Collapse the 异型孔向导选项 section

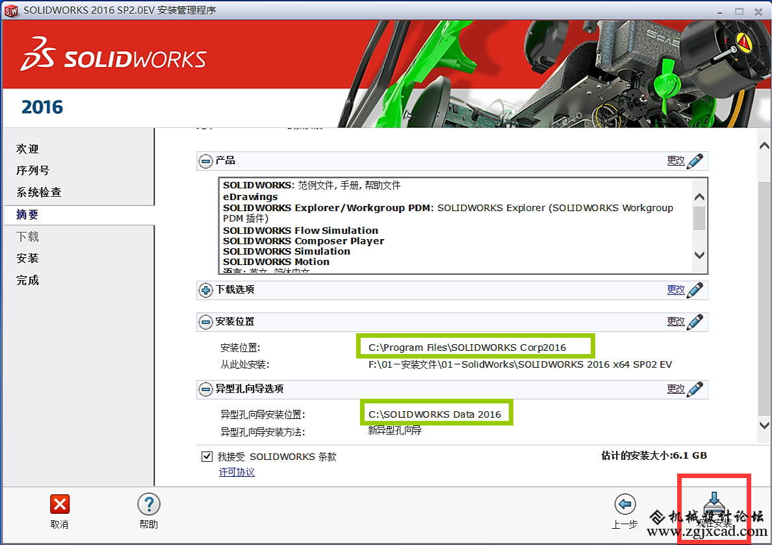205,389
